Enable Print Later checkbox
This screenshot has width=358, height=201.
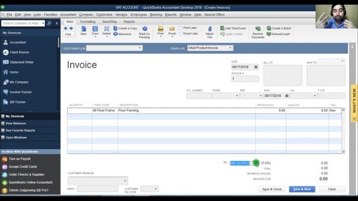point(181,28)
